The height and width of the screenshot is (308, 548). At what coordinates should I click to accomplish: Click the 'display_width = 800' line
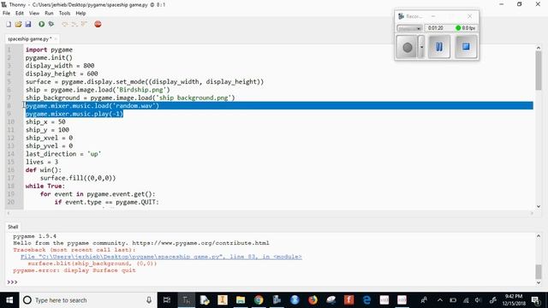tap(60, 66)
